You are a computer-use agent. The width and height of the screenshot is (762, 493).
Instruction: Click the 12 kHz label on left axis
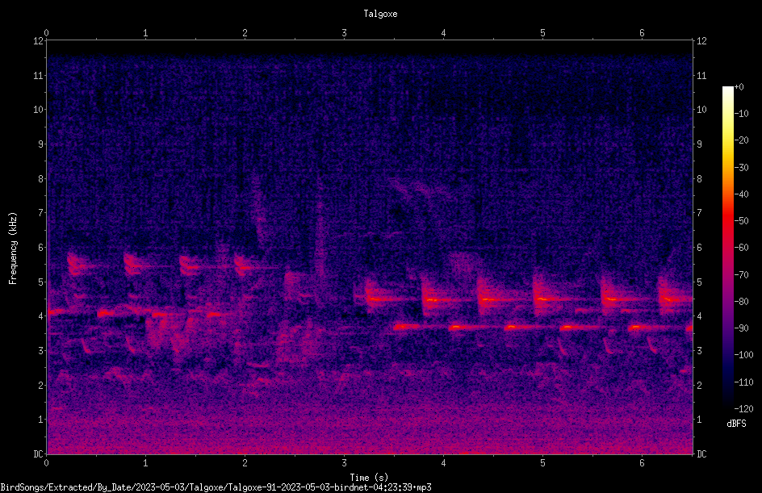pyautogui.click(x=39, y=41)
